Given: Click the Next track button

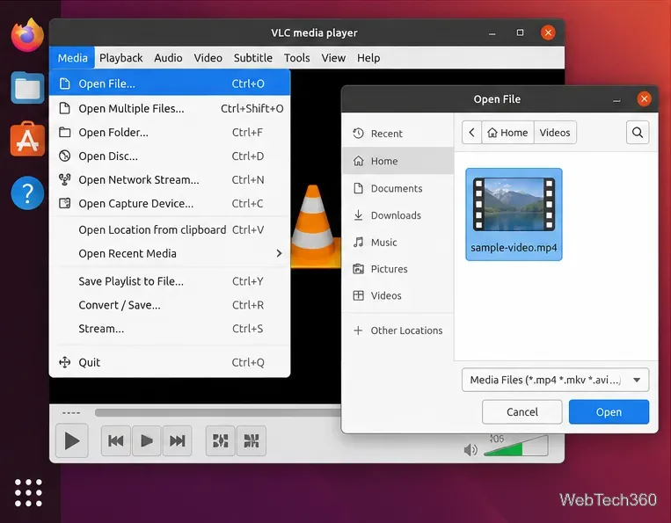Looking at the screenshot, I should (x=177, y=441).
